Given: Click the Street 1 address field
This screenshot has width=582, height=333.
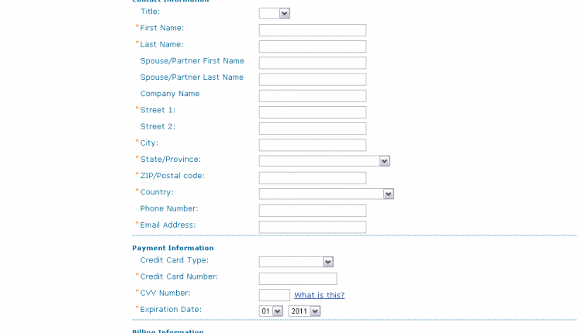Looking at the screenshot, I should 312,112.
